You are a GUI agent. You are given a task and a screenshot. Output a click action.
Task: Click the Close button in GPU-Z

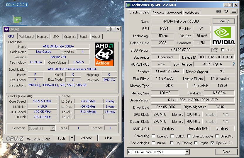click(226, 152)
